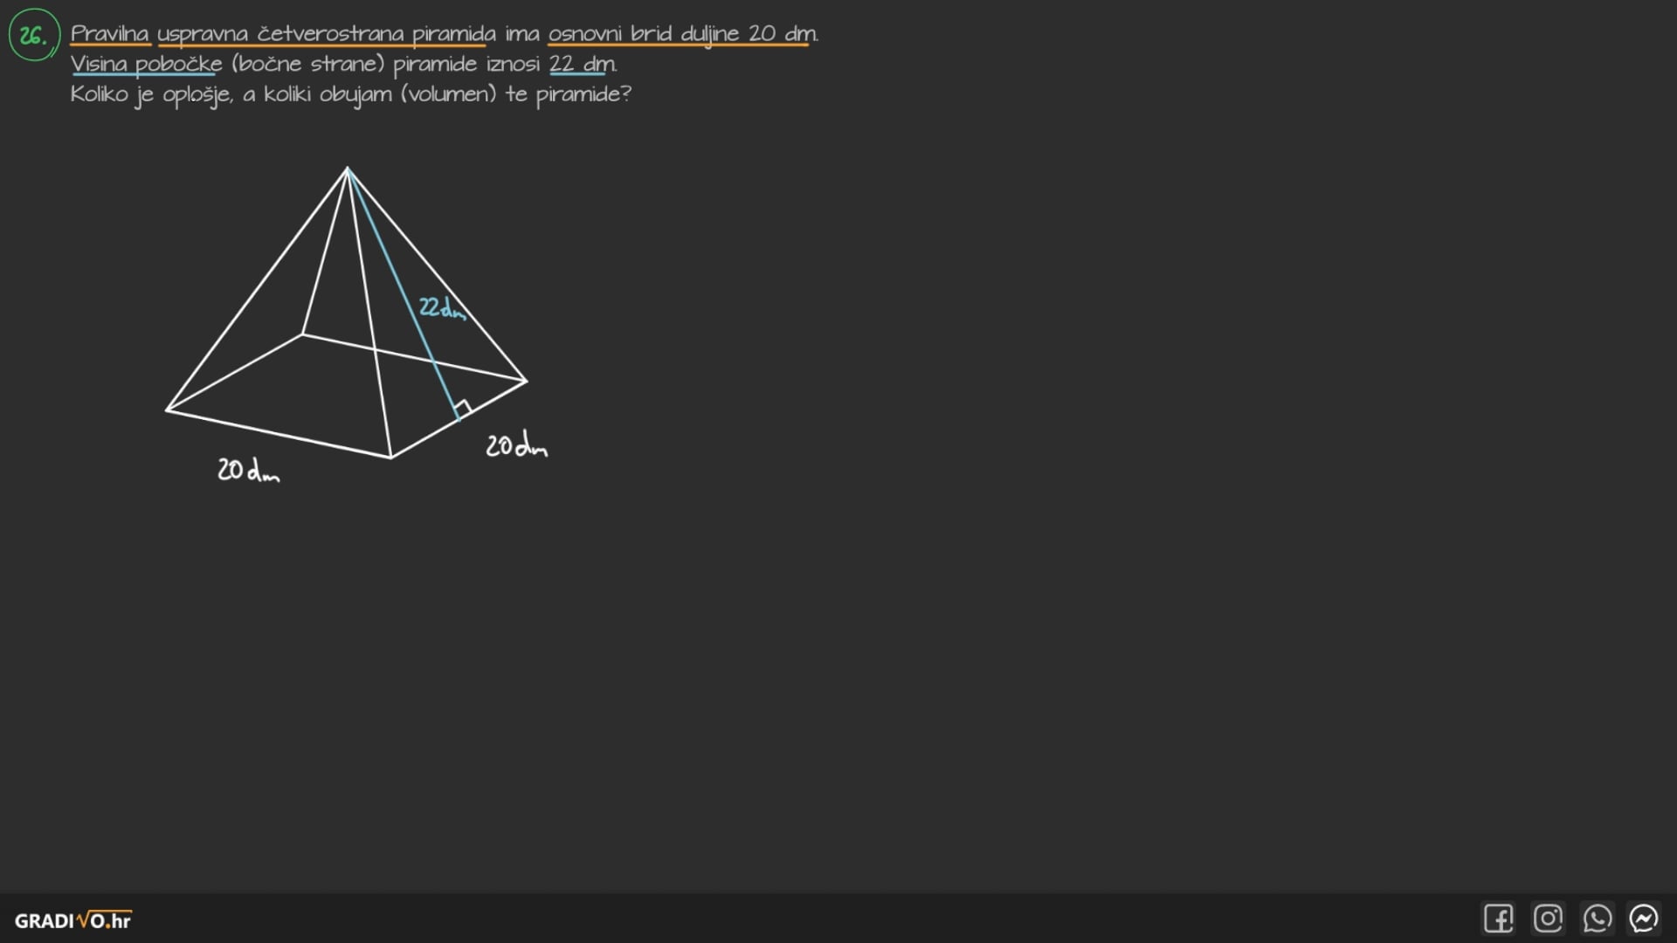Click the underlined text 'Visina pobočke'
This screenshot has height=943, width=1677.
146,64
